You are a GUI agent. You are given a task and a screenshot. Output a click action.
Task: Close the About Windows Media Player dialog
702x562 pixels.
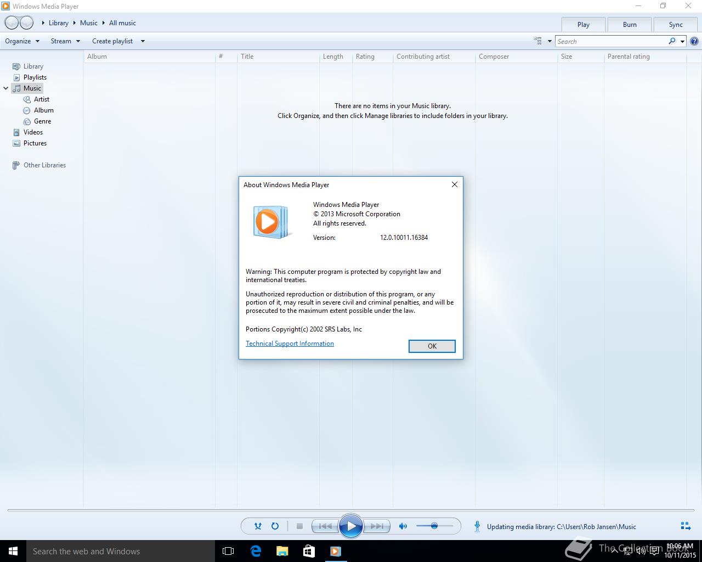pos(454,184)
